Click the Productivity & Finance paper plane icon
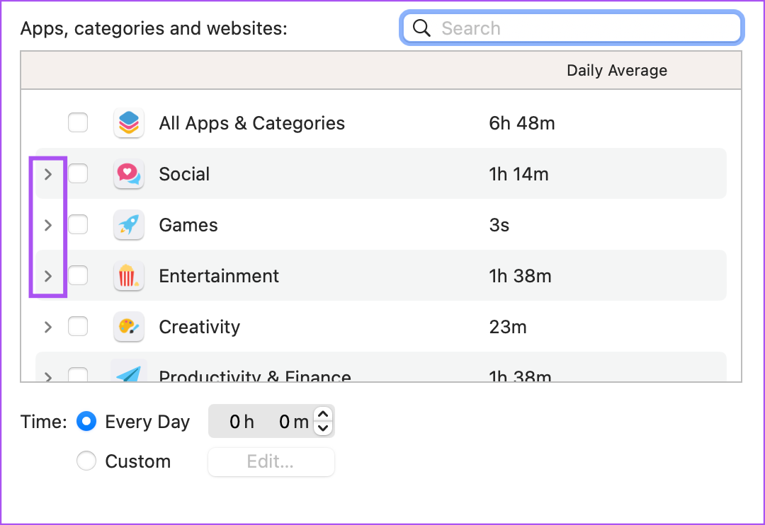 pos(128,374)
